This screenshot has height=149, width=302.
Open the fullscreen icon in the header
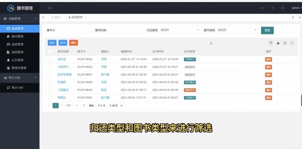[283, 8]
